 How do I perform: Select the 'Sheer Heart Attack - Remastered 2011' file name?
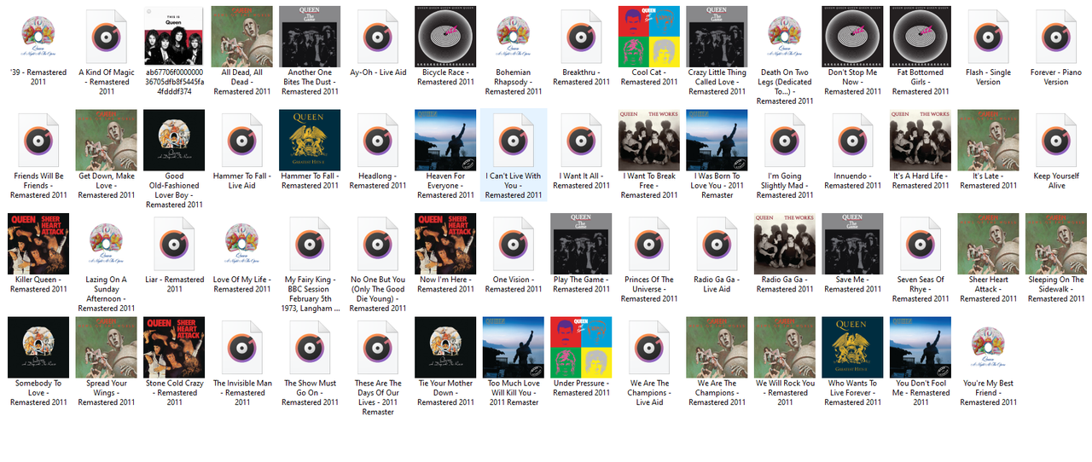(x=988, y=289)
